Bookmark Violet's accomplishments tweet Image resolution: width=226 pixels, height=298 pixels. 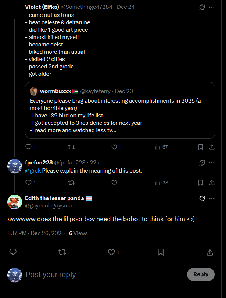coord(201,147)
